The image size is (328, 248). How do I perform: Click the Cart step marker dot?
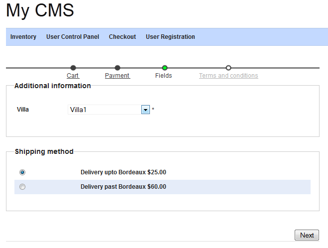point(73,68)
